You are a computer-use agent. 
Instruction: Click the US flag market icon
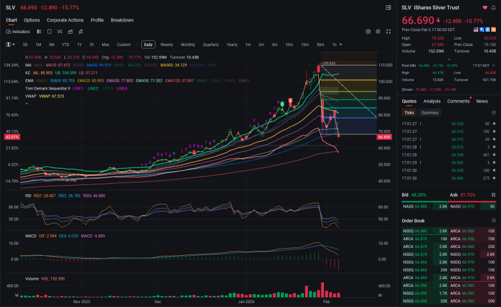(x=476, y=29)
